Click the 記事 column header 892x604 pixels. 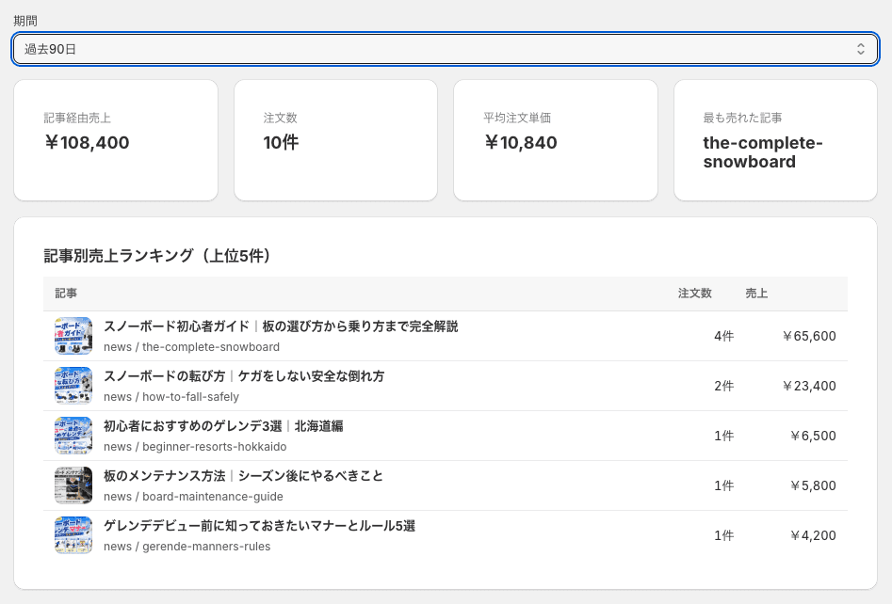click(66, 294)
